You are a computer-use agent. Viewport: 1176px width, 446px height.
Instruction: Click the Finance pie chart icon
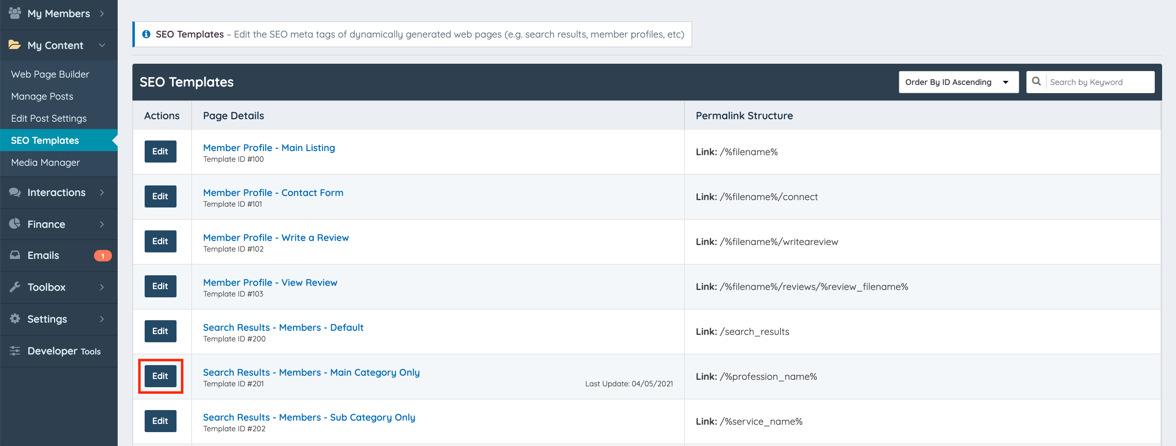point(15,224)
